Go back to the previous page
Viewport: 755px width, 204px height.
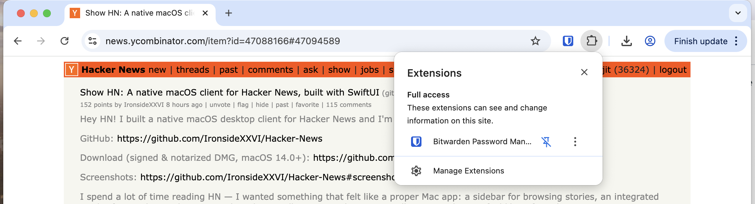tap(18, 41)
